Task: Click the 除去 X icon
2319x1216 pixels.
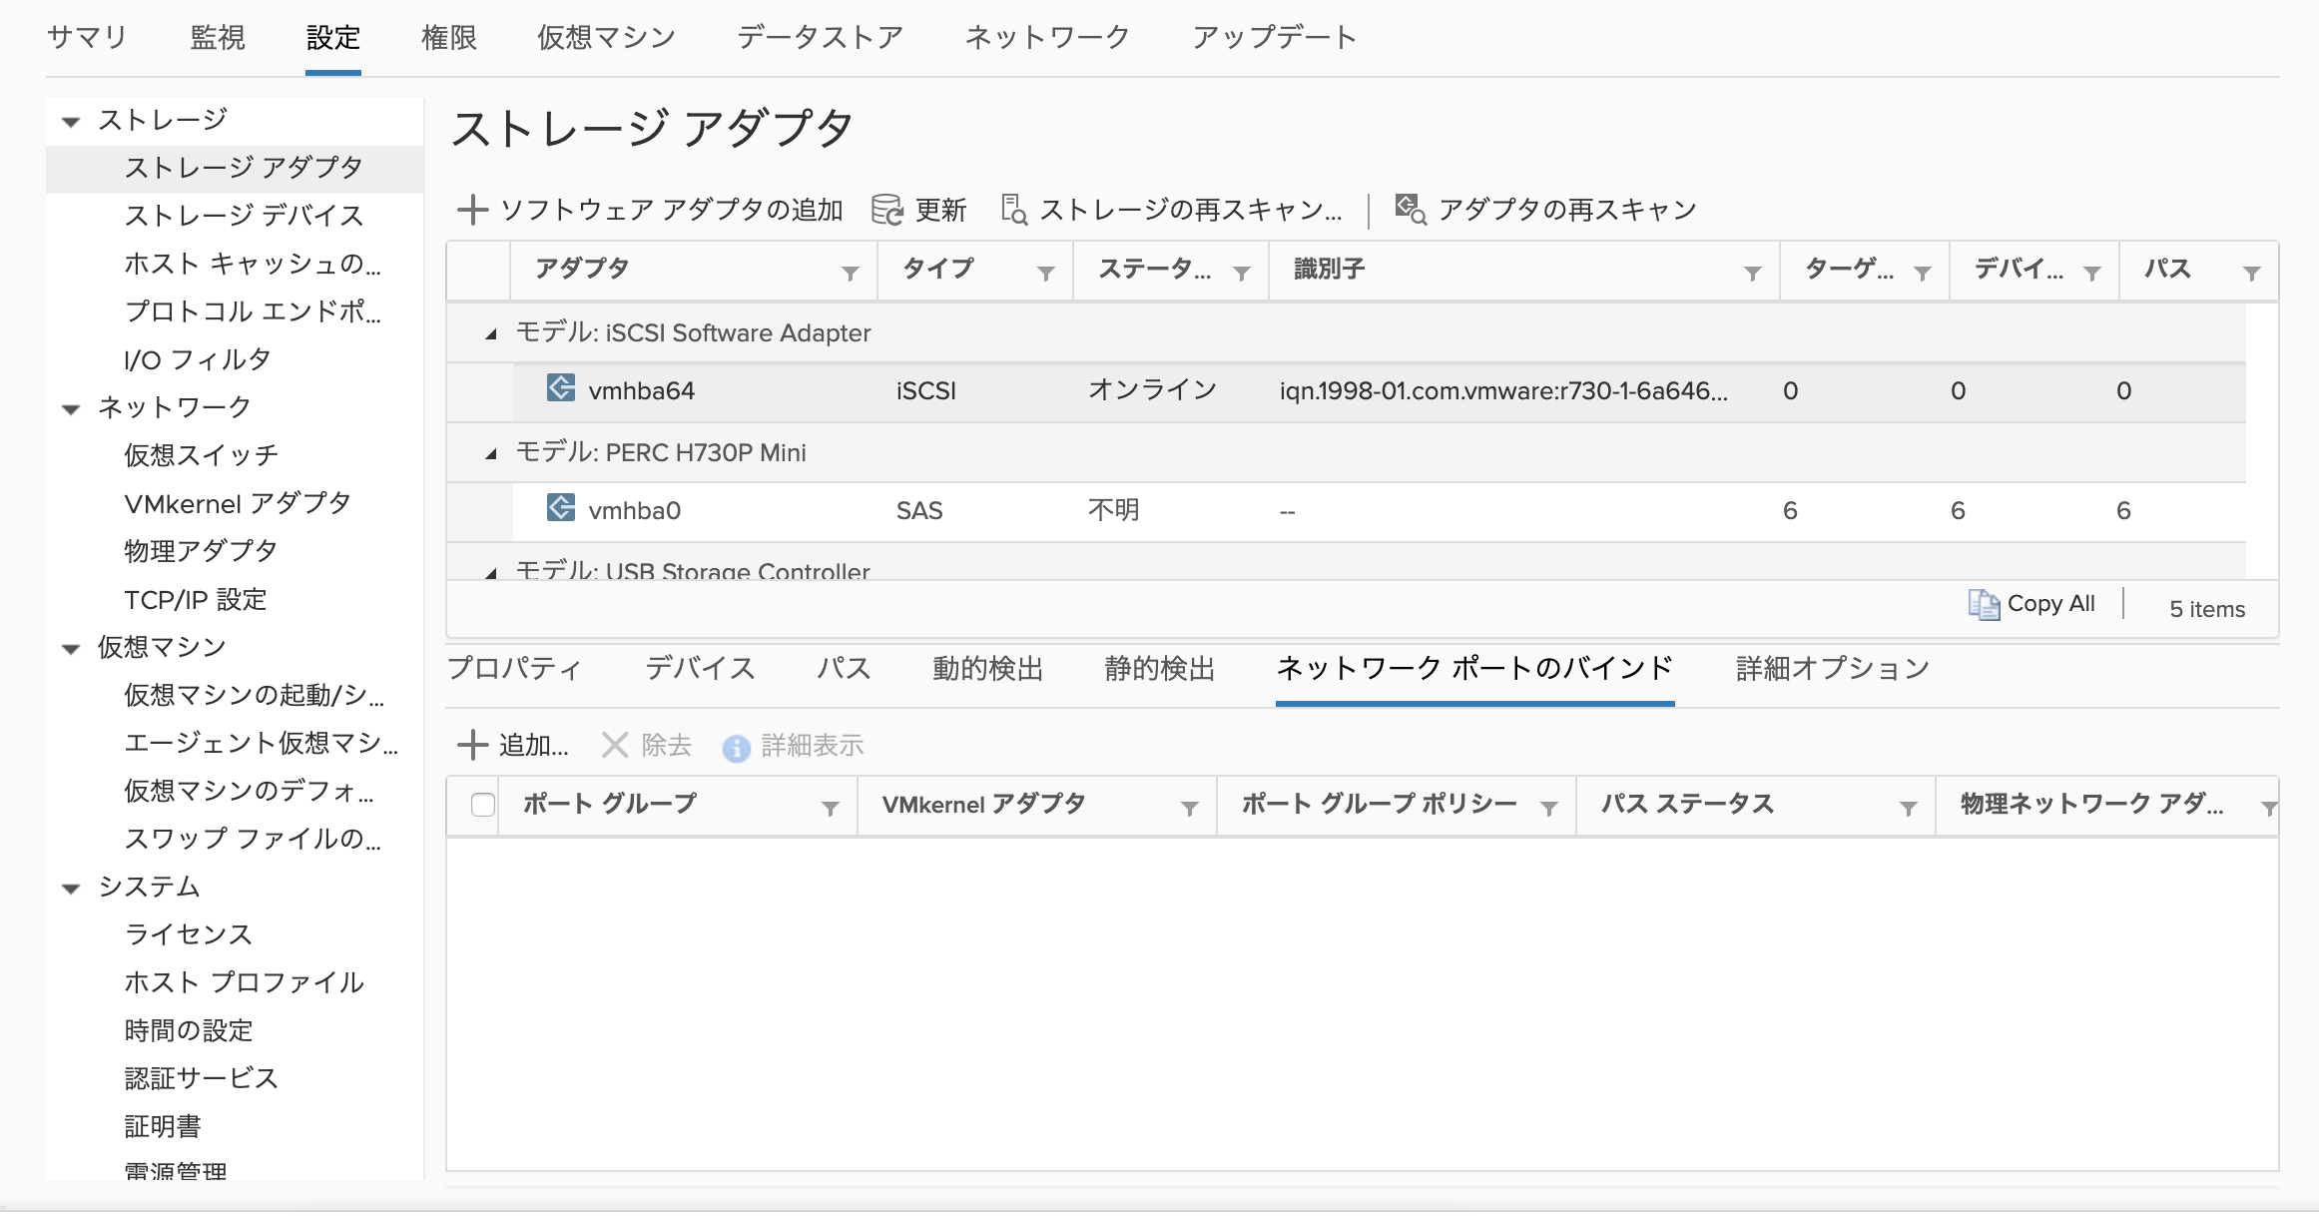Action: point(615,745)
